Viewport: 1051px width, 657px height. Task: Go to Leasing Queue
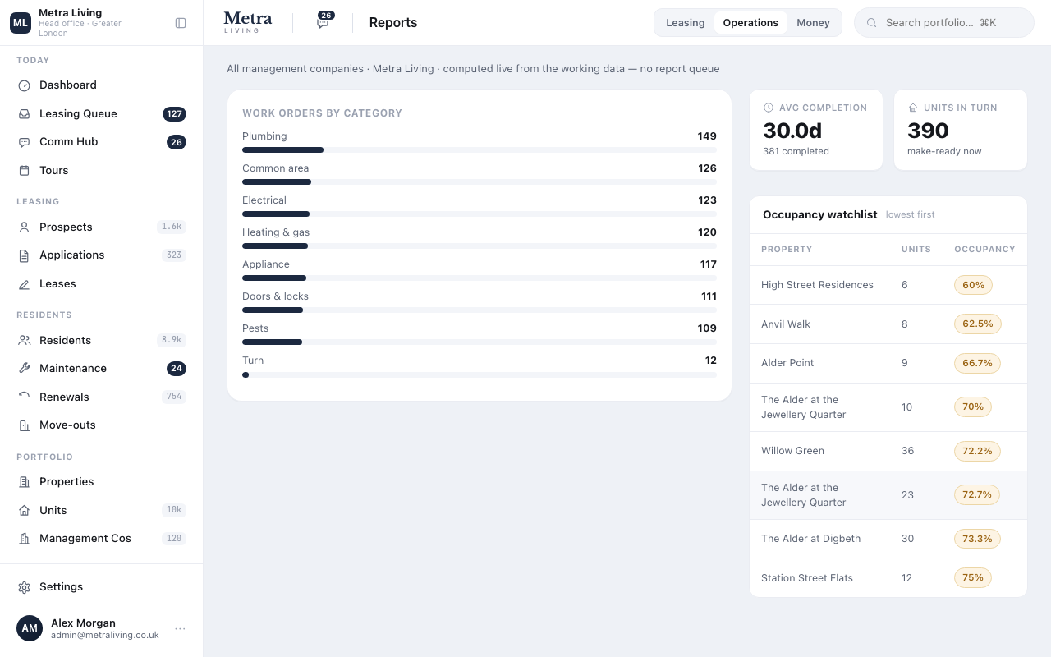pos(102,114)
